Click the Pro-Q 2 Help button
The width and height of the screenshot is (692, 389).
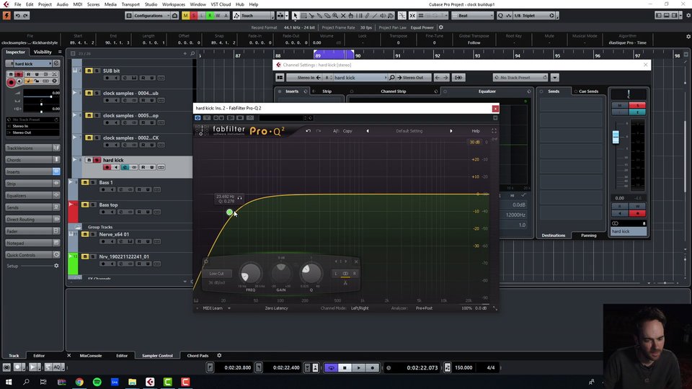[x=475, y=131]
